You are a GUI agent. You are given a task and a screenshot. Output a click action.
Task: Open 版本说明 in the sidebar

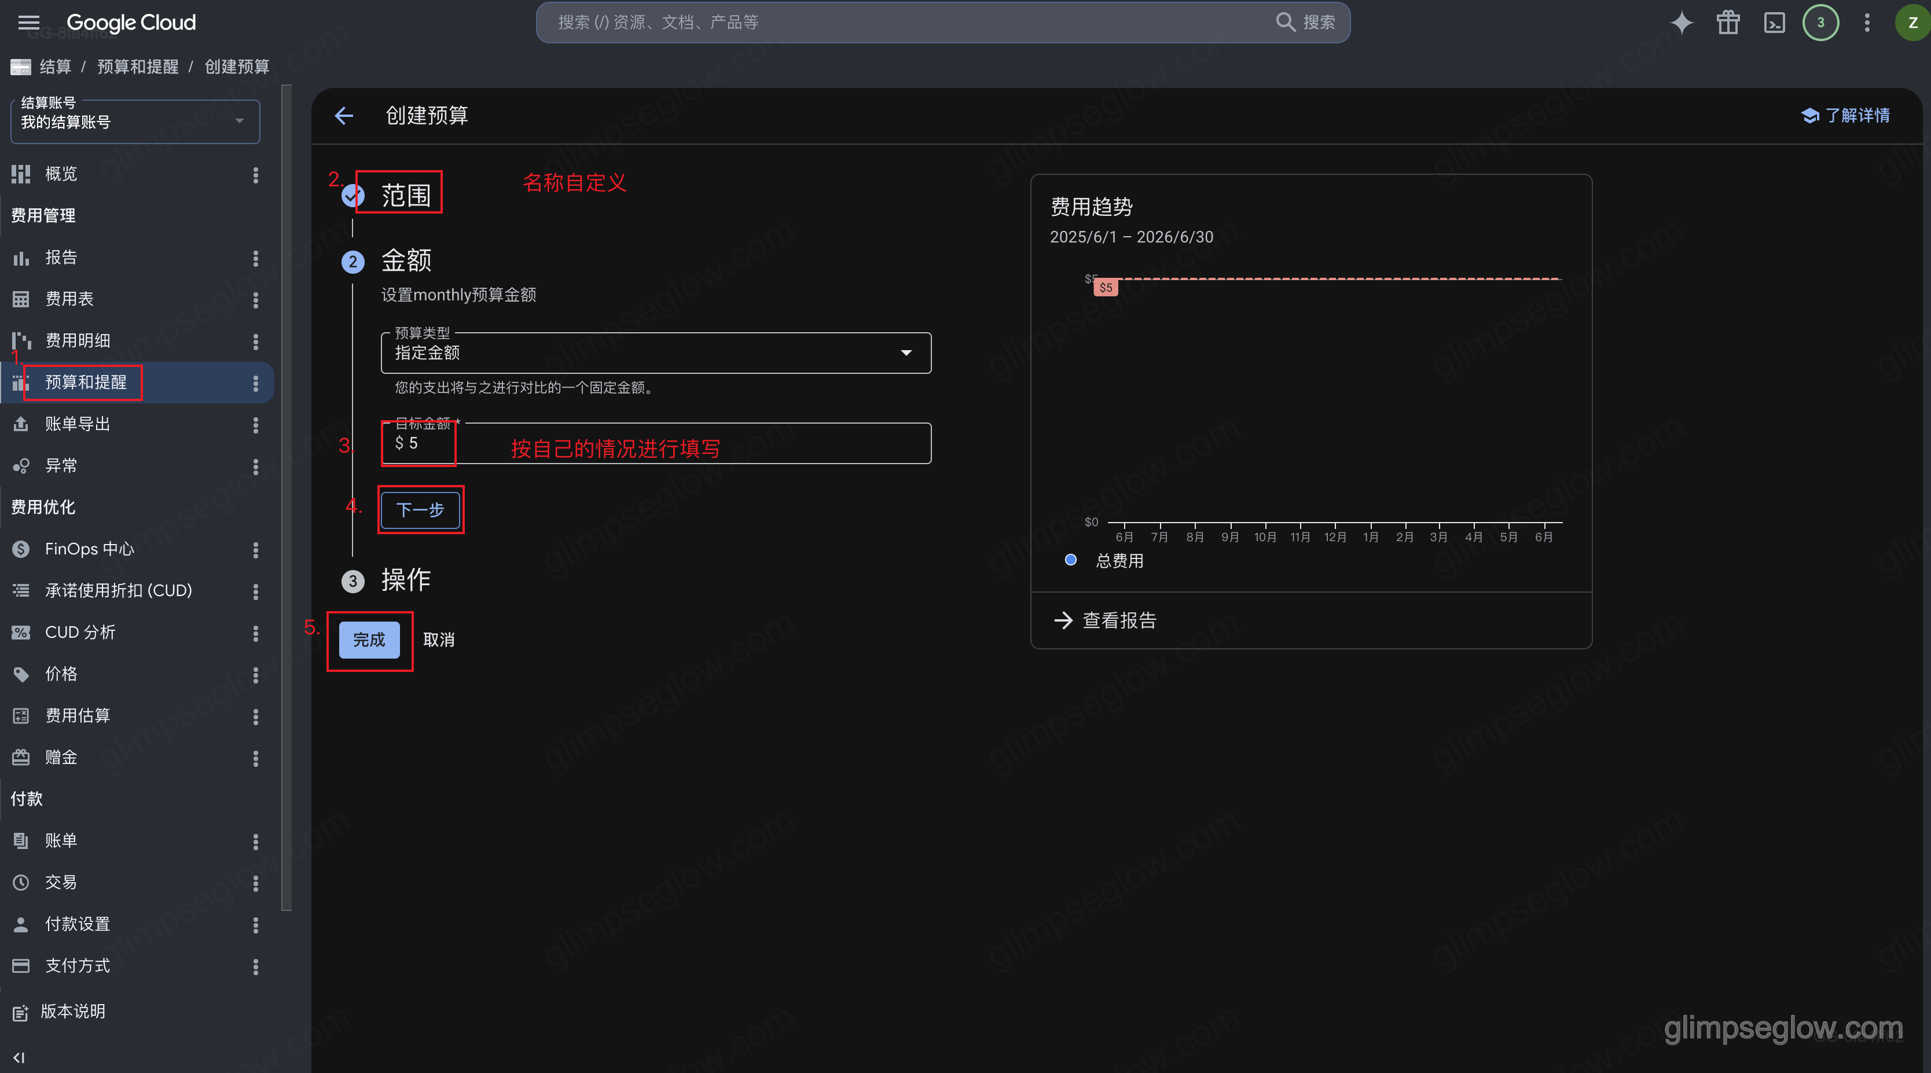pyautogui.click(x=73, y=1012)
